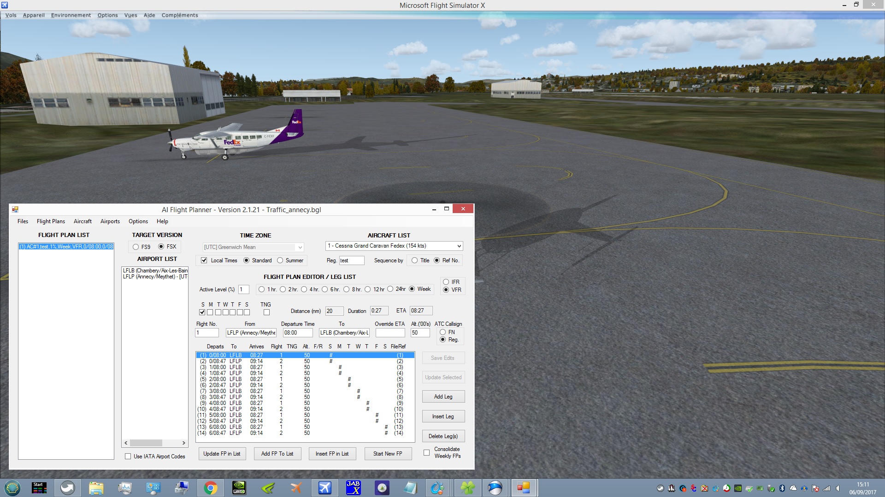This screenshot has height=497, width=885.
Task: Check Use IATA Airport Codes
Action: click(x=128, y=457)
